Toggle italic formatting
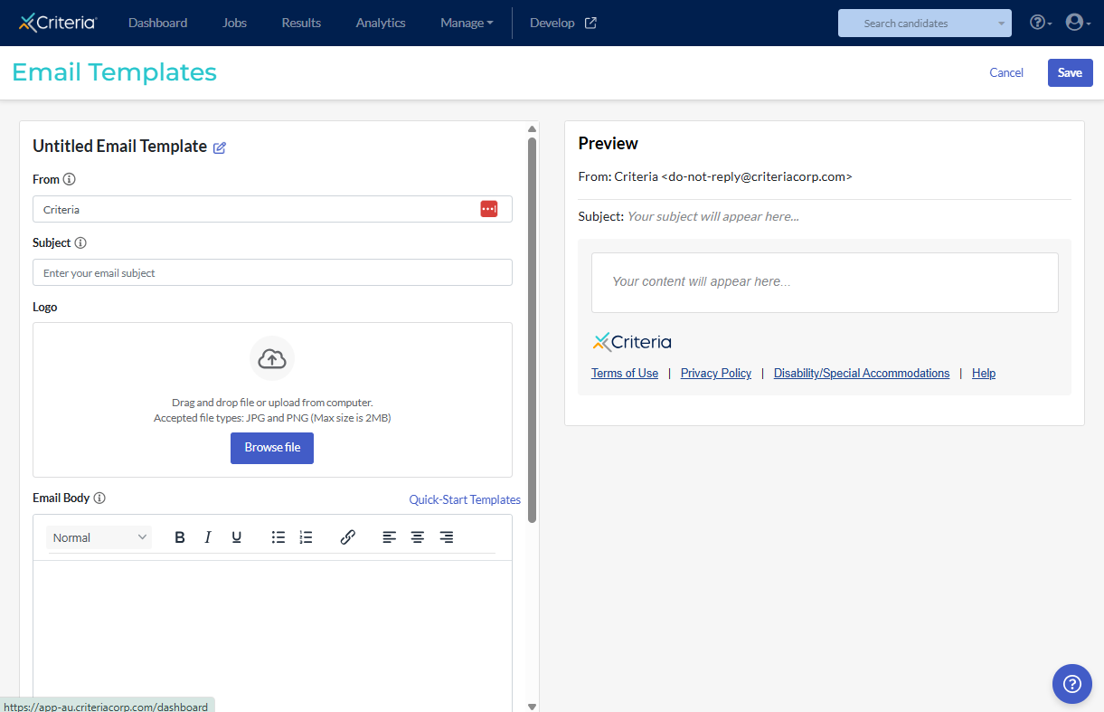This screenshot has height=712, width=1104. pos(208,537)
